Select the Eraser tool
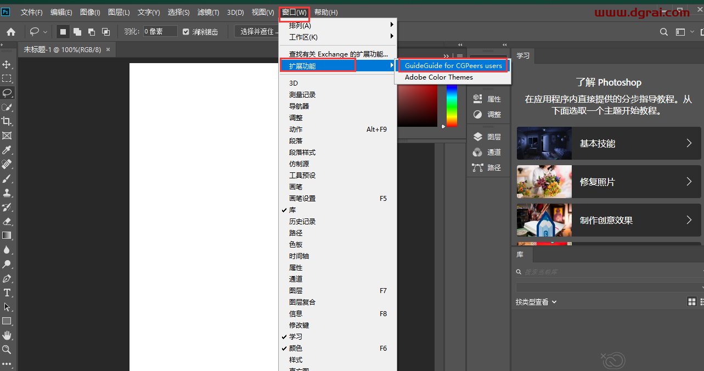 tap(7, 222)
